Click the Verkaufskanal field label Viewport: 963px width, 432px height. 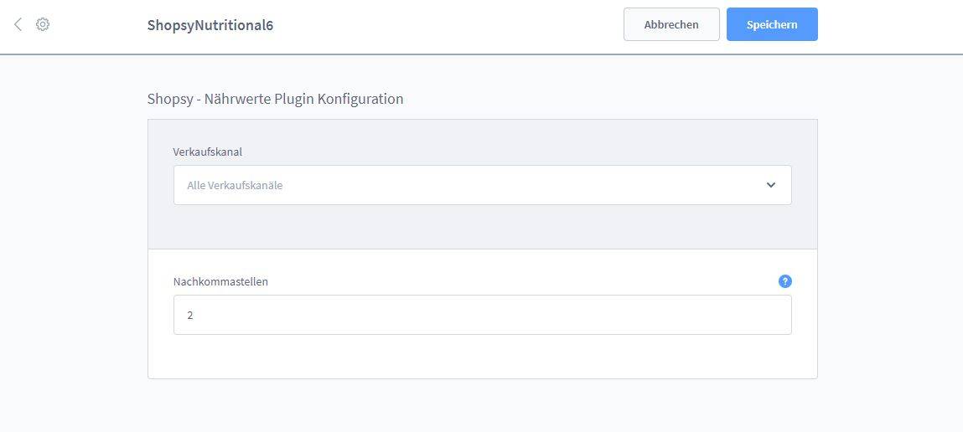coord(208,152)
